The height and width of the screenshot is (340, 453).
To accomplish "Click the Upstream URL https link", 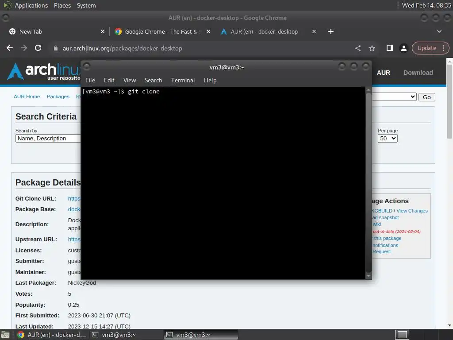I will tap(74, 240).
